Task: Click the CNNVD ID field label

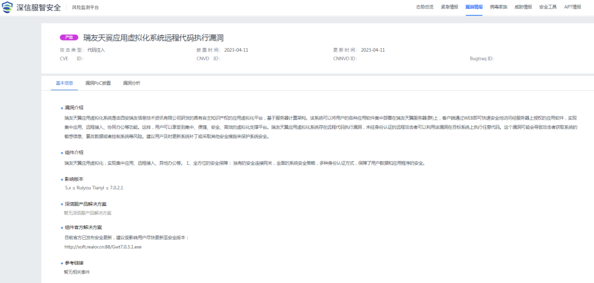Action: [345, 59]
